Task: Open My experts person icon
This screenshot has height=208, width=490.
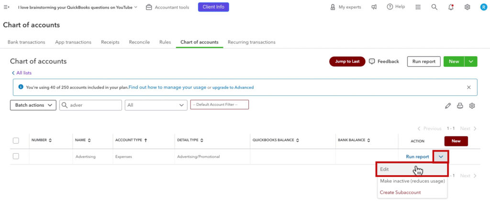Action: 333,7
